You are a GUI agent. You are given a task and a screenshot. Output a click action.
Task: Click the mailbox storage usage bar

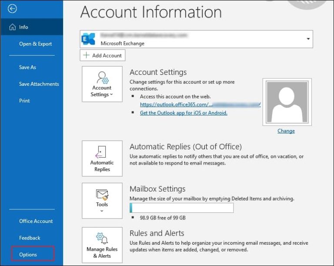coord(181,208)
